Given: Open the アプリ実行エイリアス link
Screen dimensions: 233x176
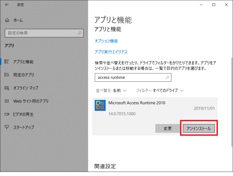Looking at the screenshot, I should [x=111, y=52].
